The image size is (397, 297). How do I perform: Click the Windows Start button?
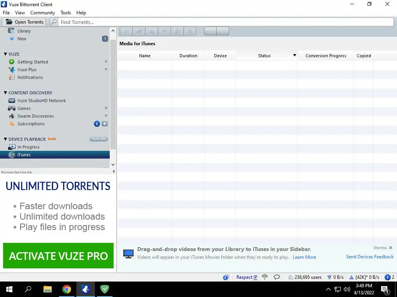click(x=9, y=289)
